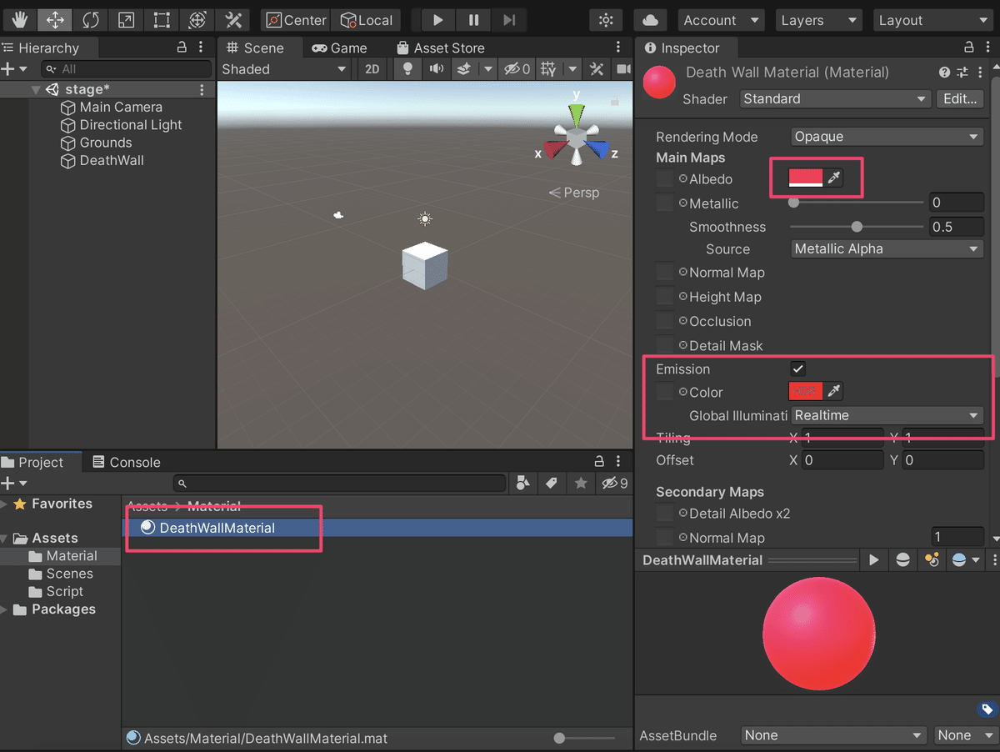The width and height of the screenshot is (1000, 752).
Task: Click the shader Edit button
Action: [960, 98]
